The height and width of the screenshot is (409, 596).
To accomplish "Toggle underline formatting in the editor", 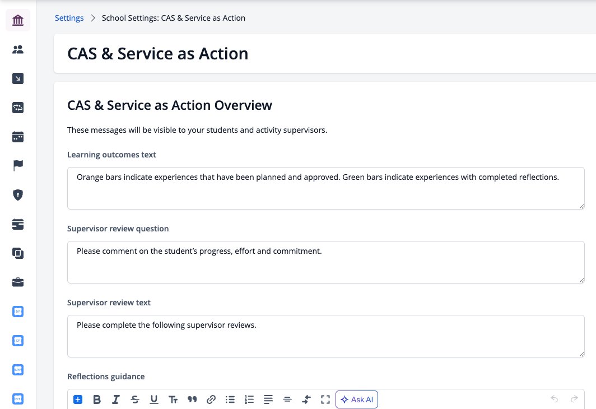I will (x=154, y=399).
